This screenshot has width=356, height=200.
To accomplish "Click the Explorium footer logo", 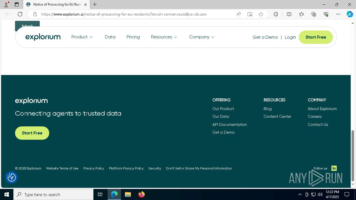I will click(31, 101).
